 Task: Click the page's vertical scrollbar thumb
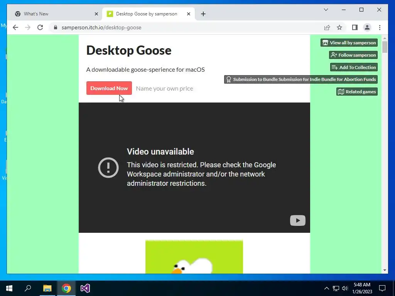(385, 47)
